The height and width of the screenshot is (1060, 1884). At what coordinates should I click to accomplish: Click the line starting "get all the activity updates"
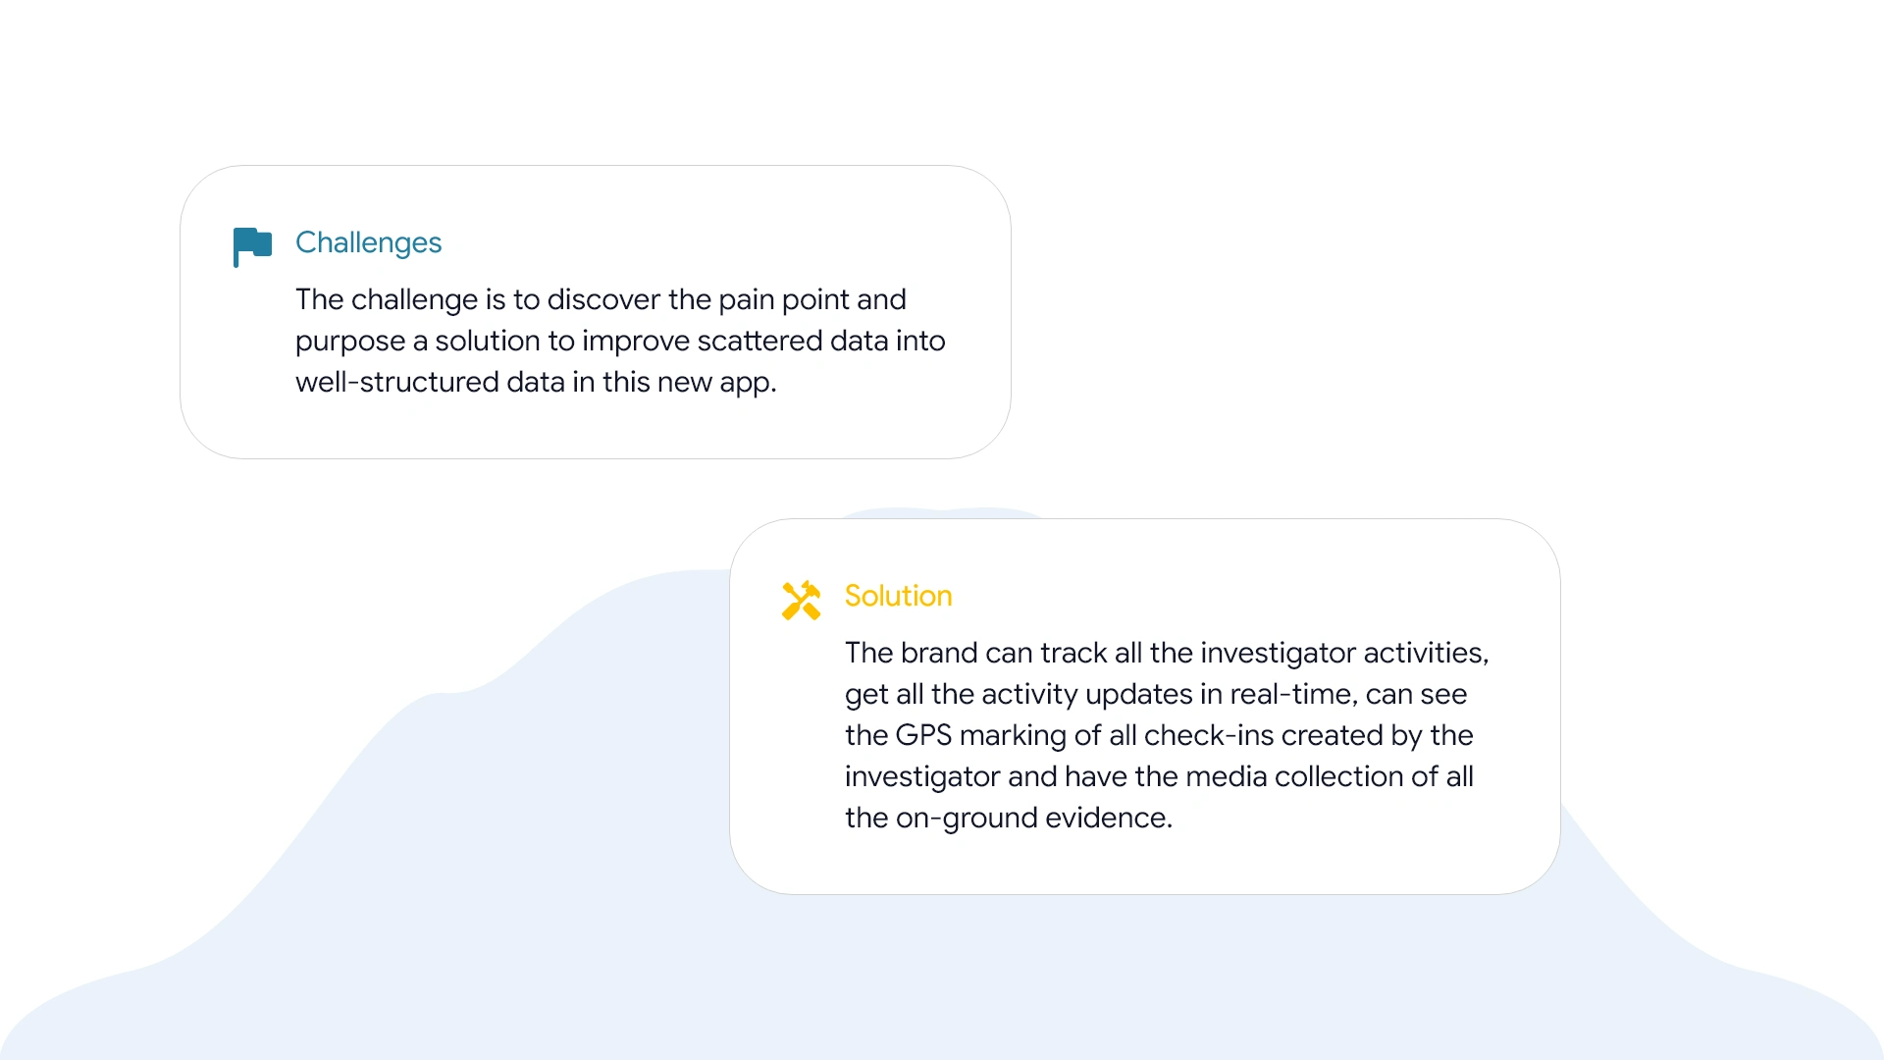click(x=1156, y=694)
